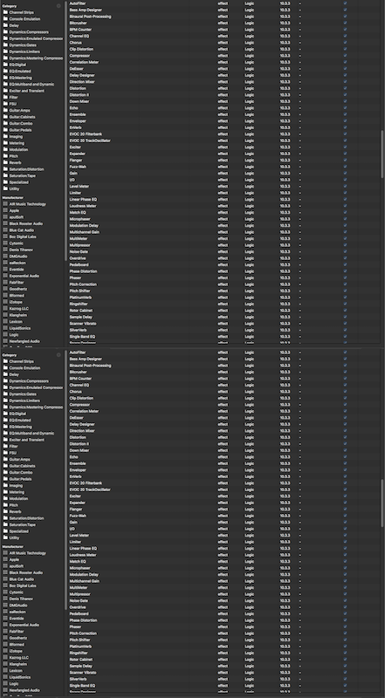Select Console Emulation folder icon in upper sidebar
Viewport: 385px width, 698px height.
(x=5, y=18)
